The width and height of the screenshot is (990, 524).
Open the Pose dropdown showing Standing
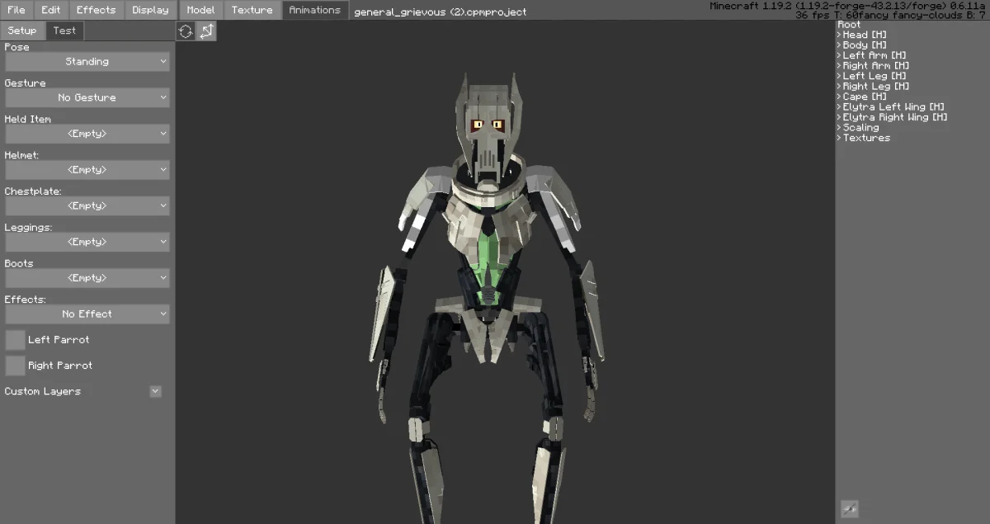point(87,61)
